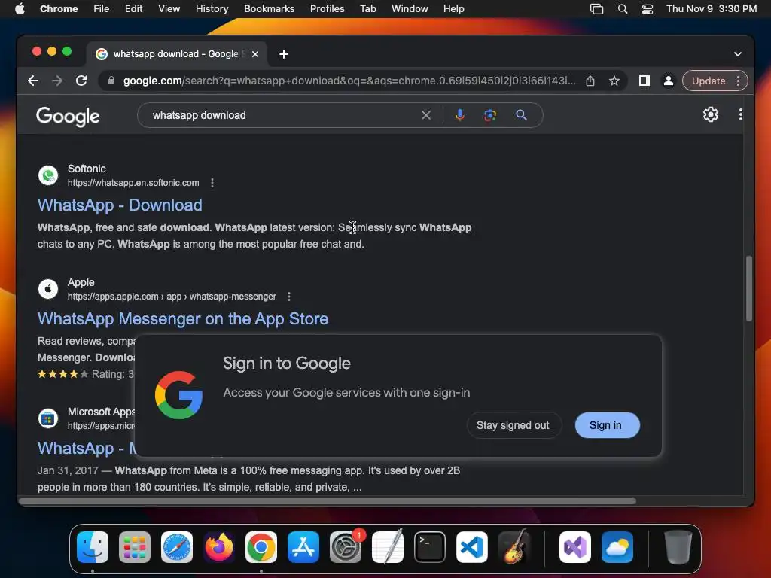Open the Edit menu
Screen dimensions: 771x578
(x=133, y=9)
